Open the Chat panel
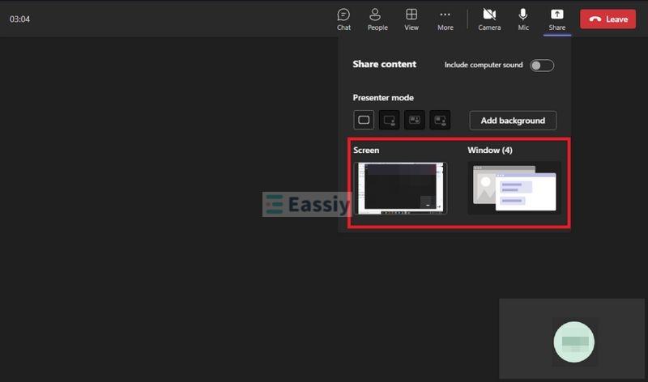The image size is (648, 382). [343, 19]
